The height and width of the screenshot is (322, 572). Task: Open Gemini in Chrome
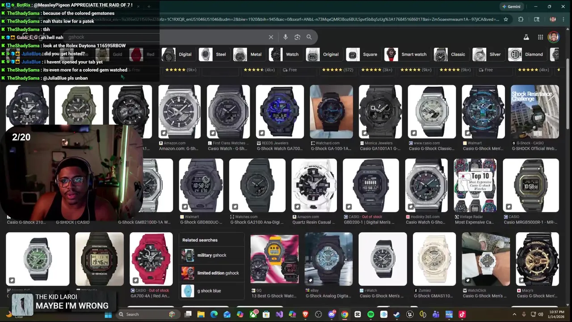click(511, 7)
